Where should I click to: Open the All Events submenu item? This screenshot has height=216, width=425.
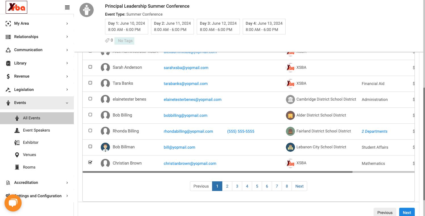click(37, 118)
